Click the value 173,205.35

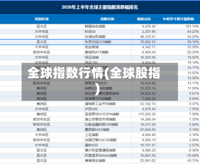(147, 114)
